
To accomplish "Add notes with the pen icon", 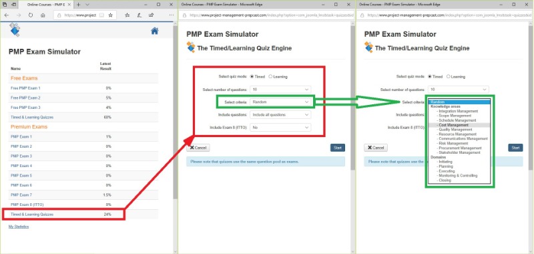I will point(139,15).
